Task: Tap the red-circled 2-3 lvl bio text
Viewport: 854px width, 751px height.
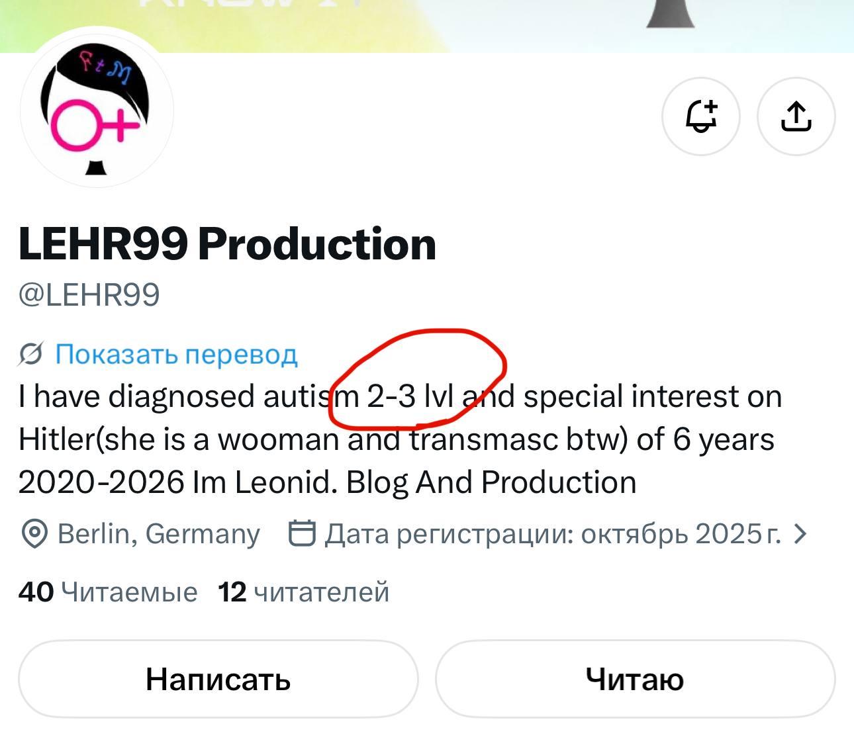Action: tap(410, 396)
